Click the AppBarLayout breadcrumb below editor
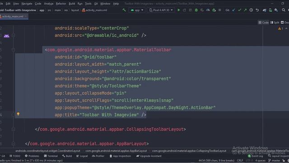289x163 pixels. coord(116,151)
